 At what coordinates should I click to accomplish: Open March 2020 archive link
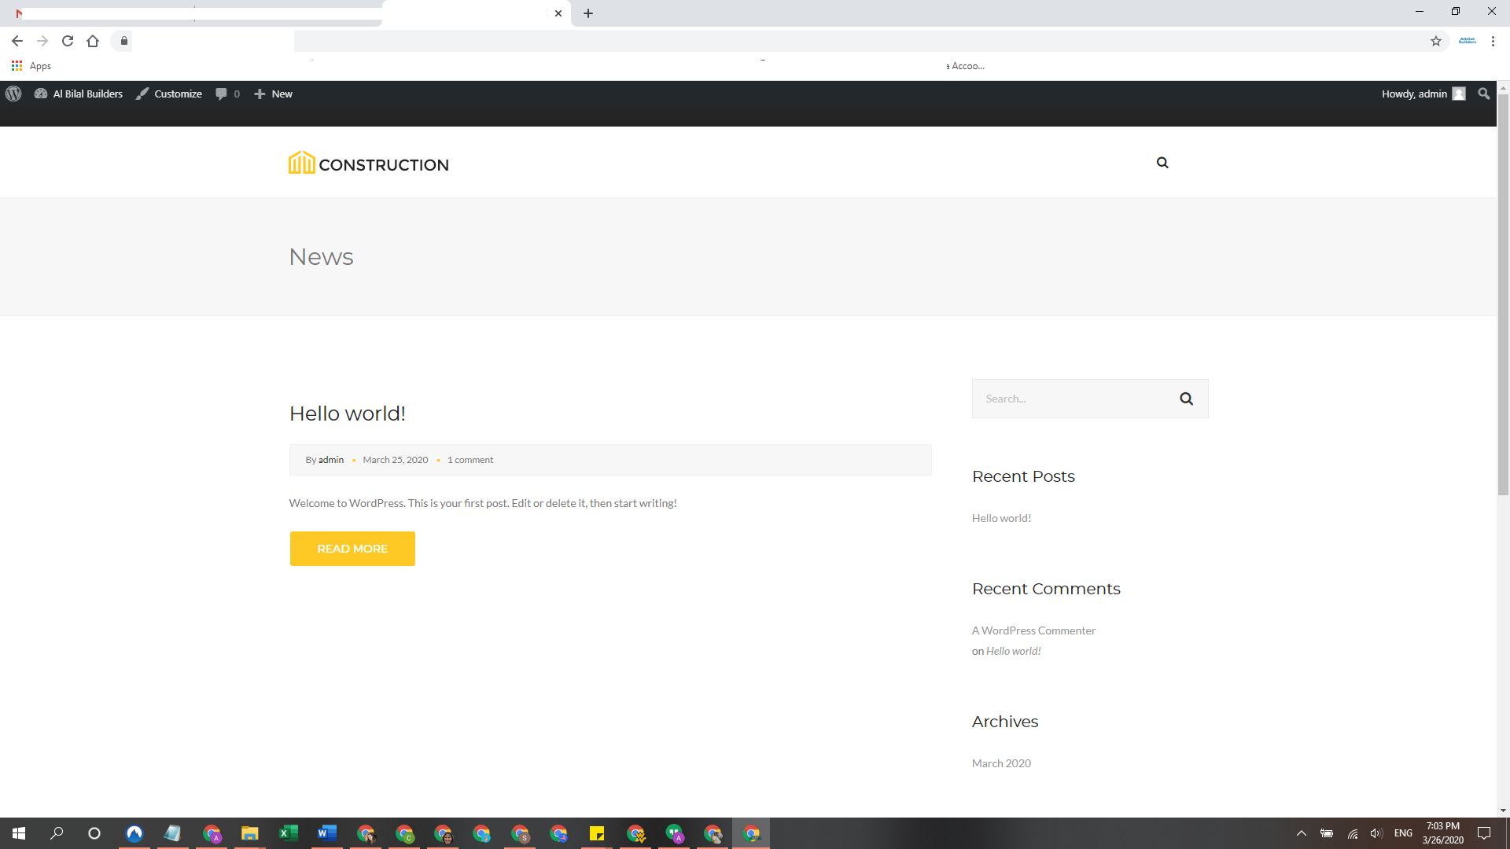tap(1001, 763)
